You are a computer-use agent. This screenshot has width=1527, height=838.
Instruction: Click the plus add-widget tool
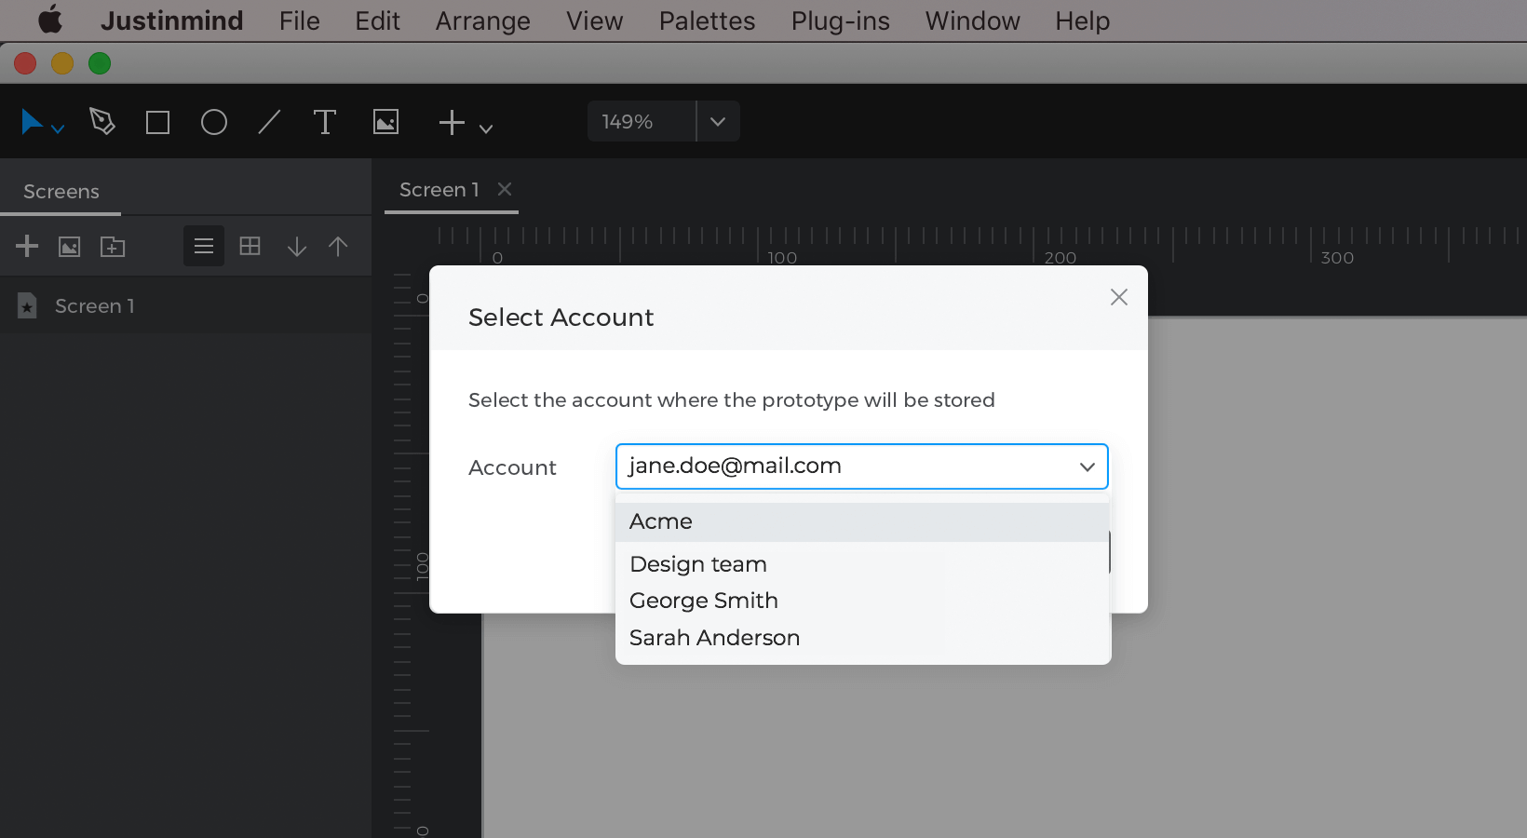(452, 122)
